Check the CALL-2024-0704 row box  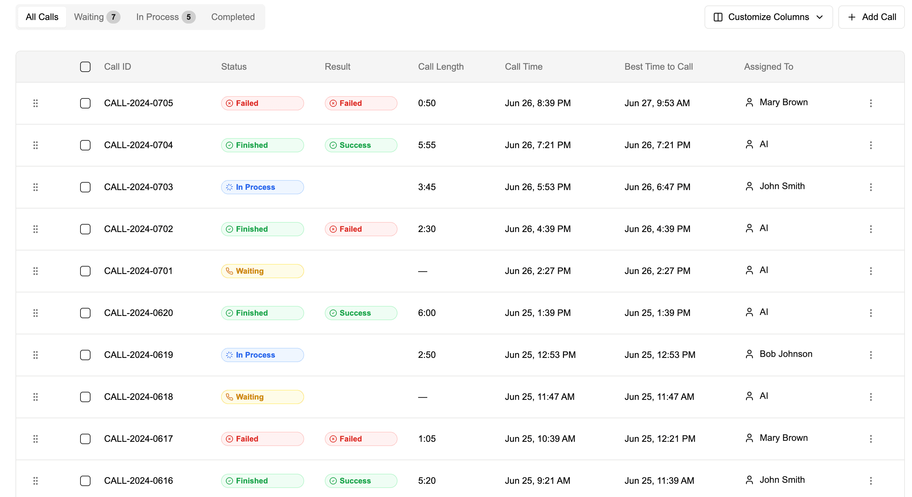(x=85, y=145)
